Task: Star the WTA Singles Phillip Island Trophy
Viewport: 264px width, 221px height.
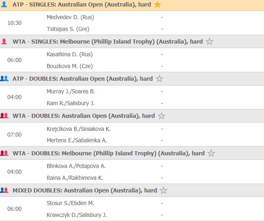Action: 209,42
